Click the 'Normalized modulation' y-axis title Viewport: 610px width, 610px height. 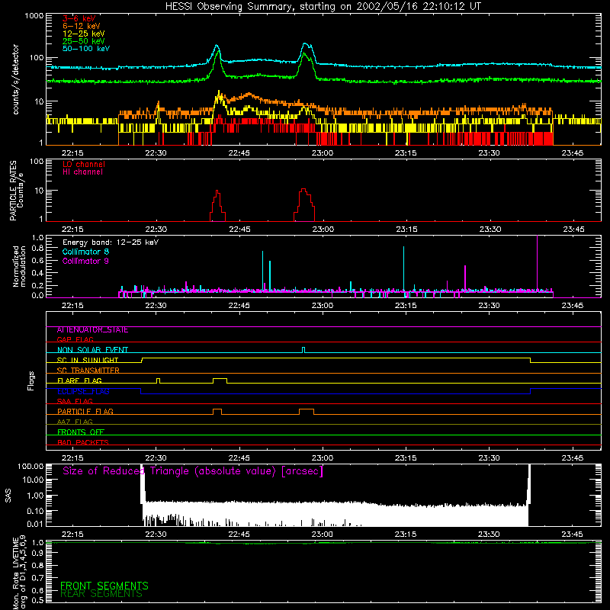pos(19,266)
